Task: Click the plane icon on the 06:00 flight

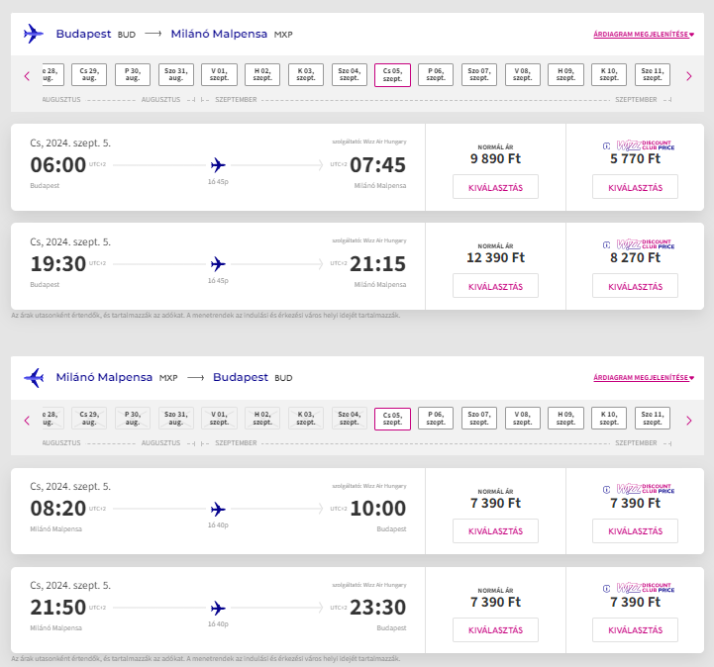Action: pyautogui.click(x=219, y=164)
